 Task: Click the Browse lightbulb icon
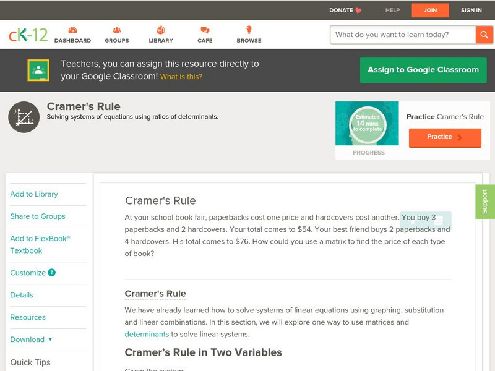click(x=249, y=30)
